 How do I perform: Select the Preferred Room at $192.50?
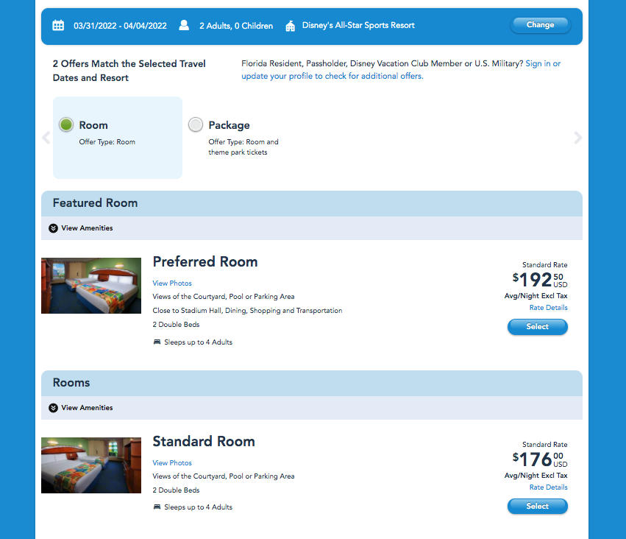point(537,327)
